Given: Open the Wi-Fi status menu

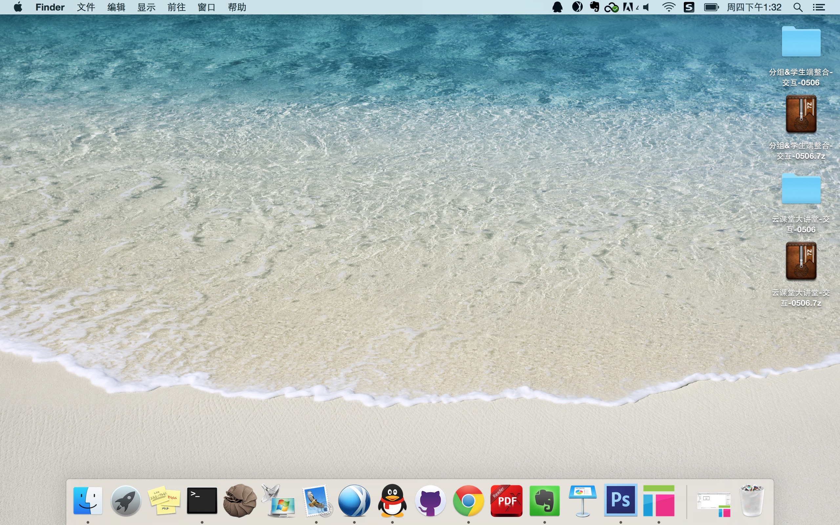Looking at the screenshot, I should point(668,7).
